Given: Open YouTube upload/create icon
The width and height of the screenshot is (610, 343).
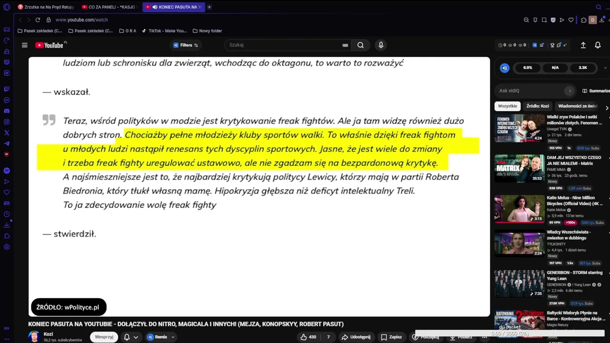Looking at the screenshot, I should (583, 45).
